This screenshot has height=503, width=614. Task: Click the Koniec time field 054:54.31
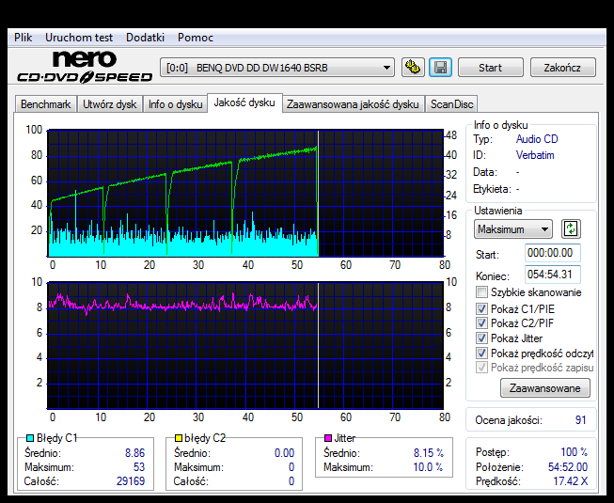pos(552,274)
